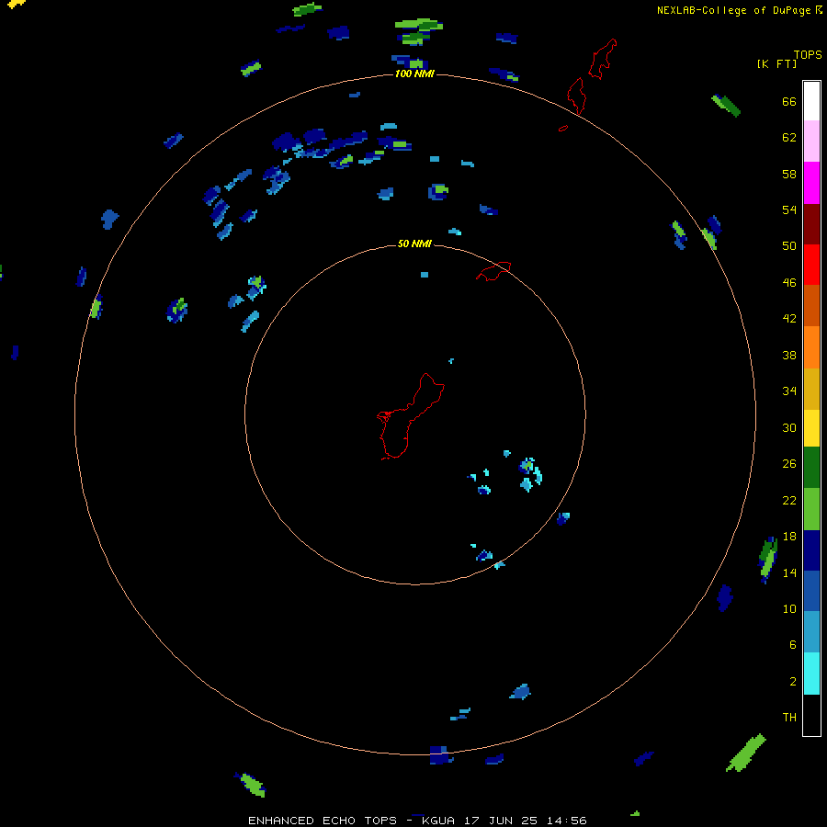Click the white swatch in the tops legend

click(x=811, y=101)
